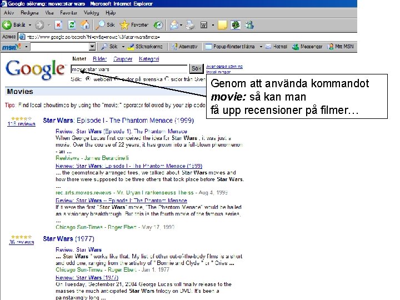
Task: Click the Sökmarkering highlighter button
Action: click(x=145, y=47)
